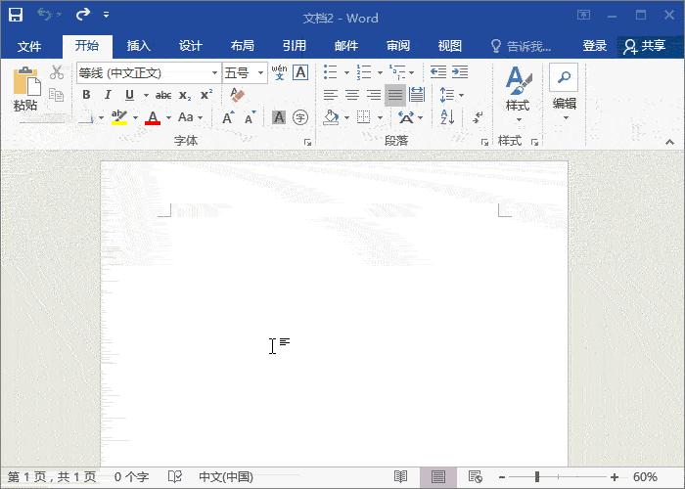Image resolution: width=685 pixels, height=489 pixels.
Task: Click the 粘贴 paste button
Action: point(25,90)
